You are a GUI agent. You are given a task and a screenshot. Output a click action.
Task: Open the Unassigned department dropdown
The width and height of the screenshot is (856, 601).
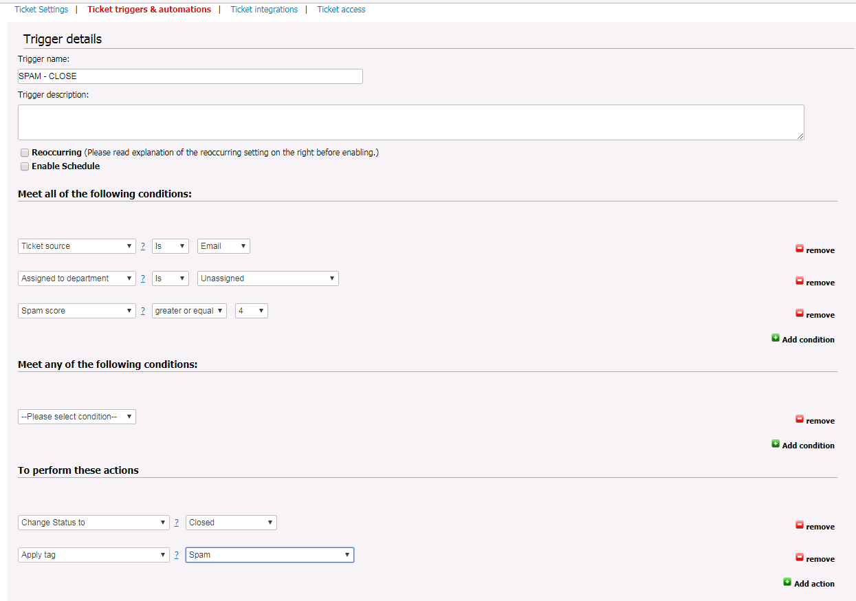tap(267, 278)
